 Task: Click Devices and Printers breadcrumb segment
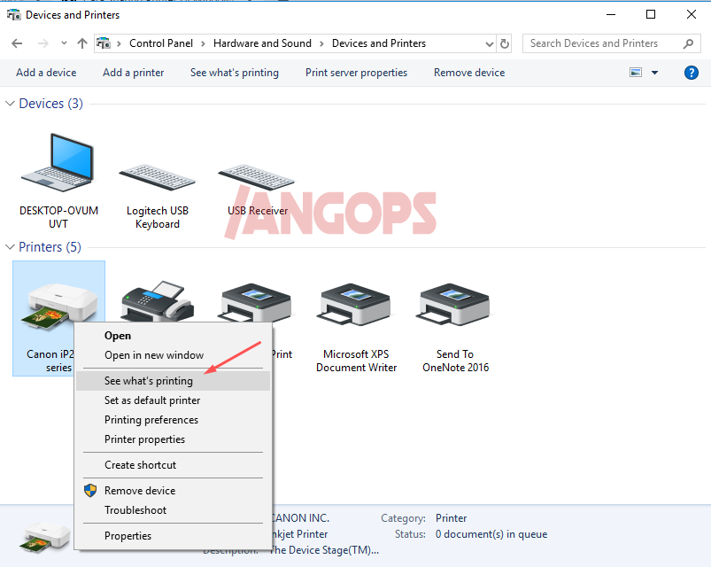tap(379, 43)
